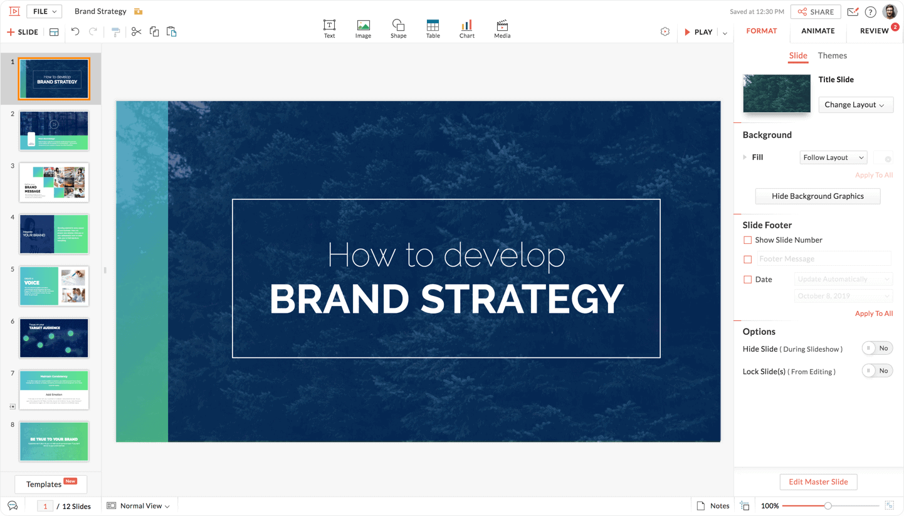904x516 pixels.
Task: Open the slideshow settings gear icon
Action: coord(665,31)
